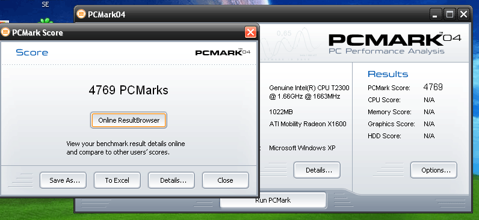Click the PCMark Score title bar icon
The image size is (479, 220).
click(5, 32)
